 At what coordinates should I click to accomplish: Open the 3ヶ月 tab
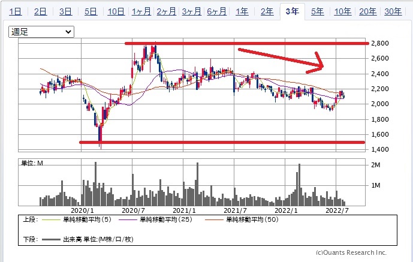click(x=191, y=11)
